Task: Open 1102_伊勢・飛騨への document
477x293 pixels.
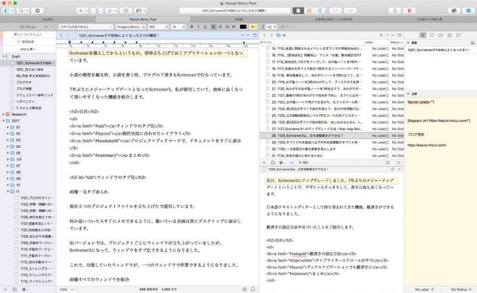Action: click(x=37, y=204)
